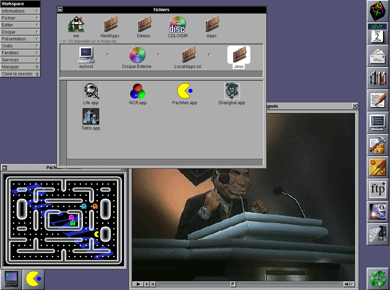
Task: Click the video progress slider knob
Action: [233, 284]
